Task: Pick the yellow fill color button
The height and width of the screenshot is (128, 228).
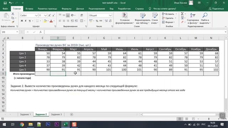Action: coord(45,21)
